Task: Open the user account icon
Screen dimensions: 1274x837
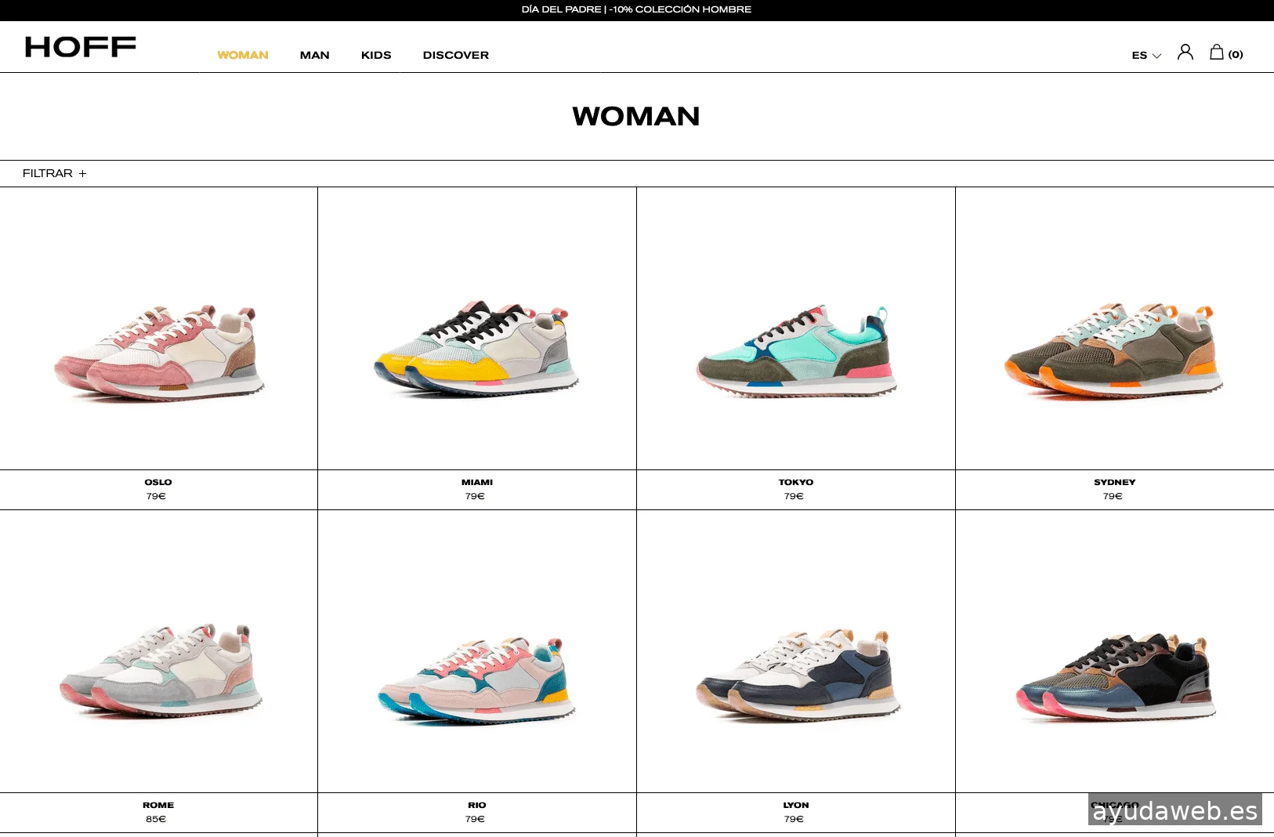Action: tap(1185, 53)
